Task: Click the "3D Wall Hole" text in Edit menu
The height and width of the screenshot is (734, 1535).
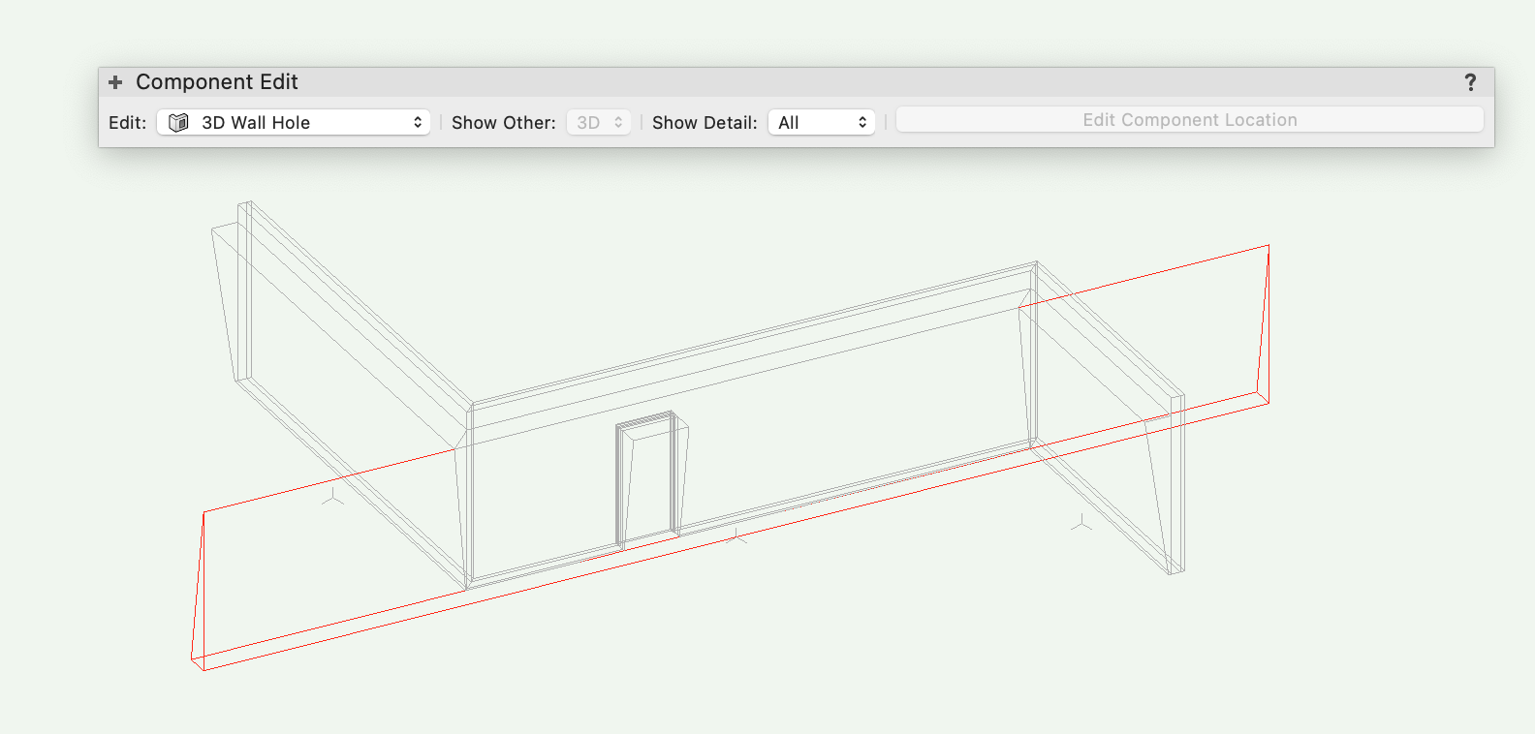Action: [x=256, y=123]
